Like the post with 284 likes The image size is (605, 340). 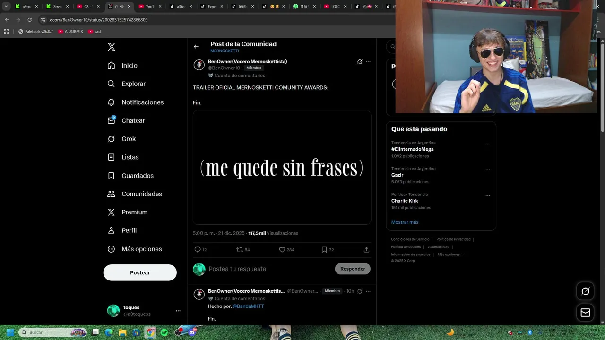click(282, 249)
